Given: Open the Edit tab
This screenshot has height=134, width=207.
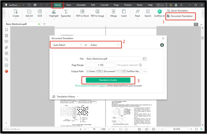Looking at the screenshot, I should (x=93, y=5).
